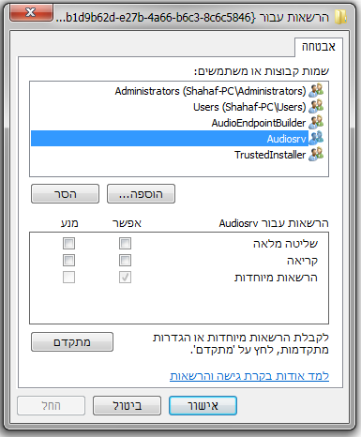361x437 pixels.
Task: Enable Allow checkbox for קריאה
Action: tap(125, 260)
